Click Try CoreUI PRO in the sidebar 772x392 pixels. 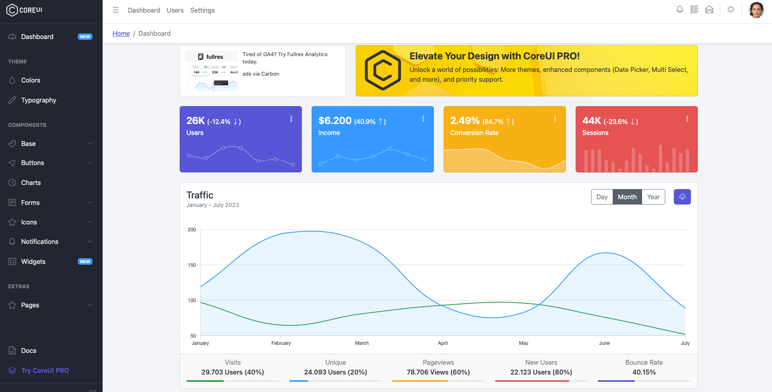coord(45,370)
